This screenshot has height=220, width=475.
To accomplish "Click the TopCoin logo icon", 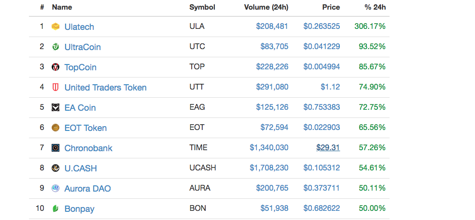I will pos(56,67).
